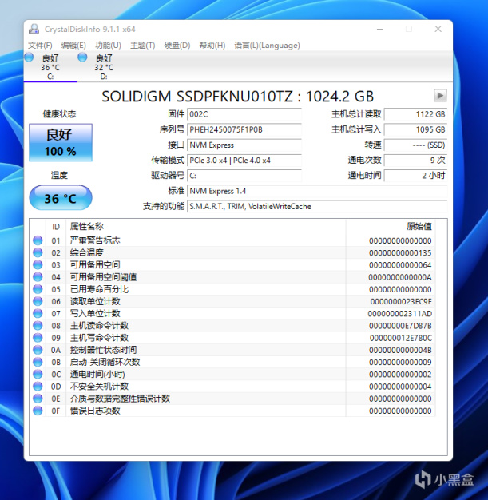Click the status orb for attribute 0A 控制器忙状态时间
Image resolution: width=488 pixels, height=500 pixels.
(x=38, y=350)
